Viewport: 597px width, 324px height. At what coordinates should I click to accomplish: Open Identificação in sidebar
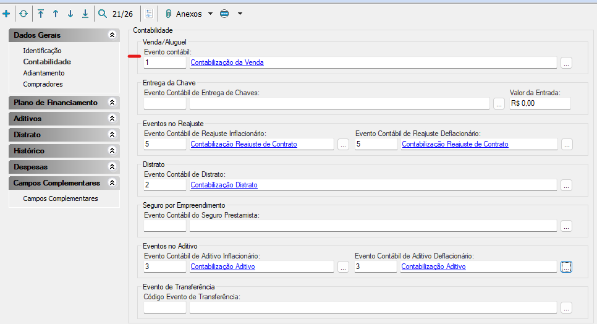pyautogui.click(x=42, y=51)
